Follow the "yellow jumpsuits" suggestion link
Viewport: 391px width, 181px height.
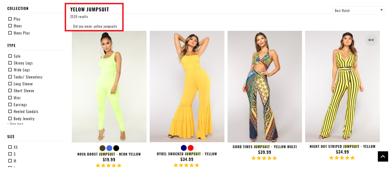(x=105, y=27)
